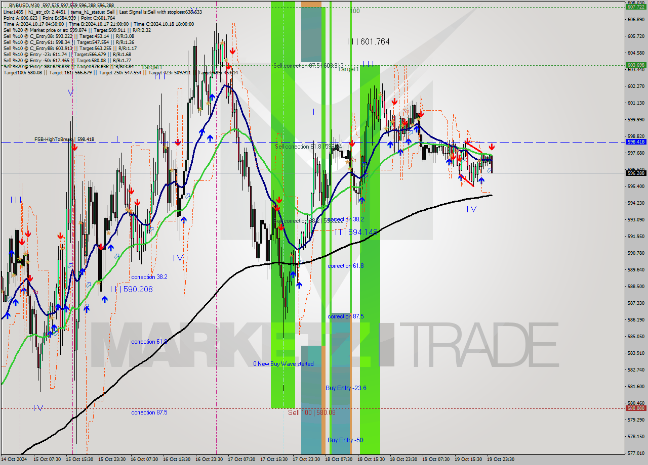The width and height of the screenshot is (648, 465).
Task: Click '0 New Buy Wave started' label
Action: coord(283,364)
